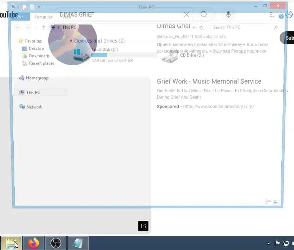Refresh the This PC location

click(201, 27)
